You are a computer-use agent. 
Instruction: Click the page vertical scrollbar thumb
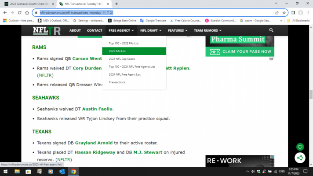click(311, 94)
